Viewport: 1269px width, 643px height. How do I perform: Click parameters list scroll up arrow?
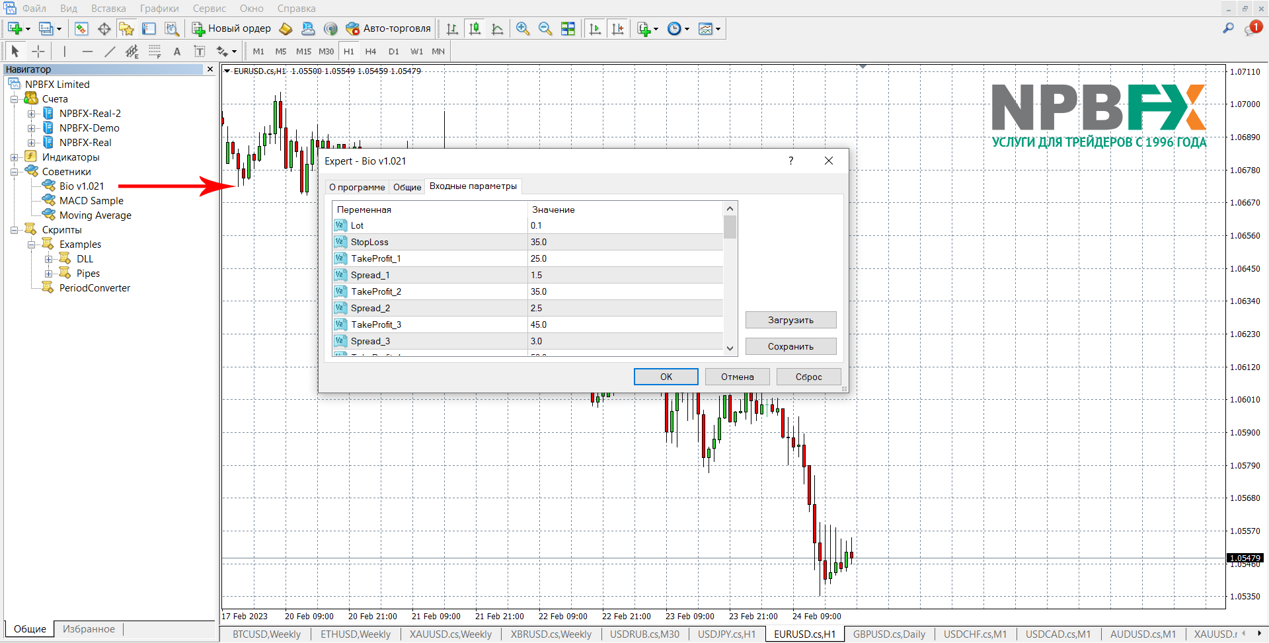point(730,209)
